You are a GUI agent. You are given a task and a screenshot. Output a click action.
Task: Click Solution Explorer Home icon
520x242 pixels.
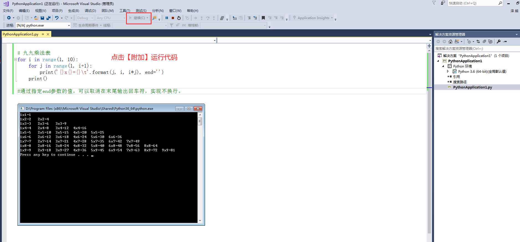pyautogui.click(x=450, y=41)
